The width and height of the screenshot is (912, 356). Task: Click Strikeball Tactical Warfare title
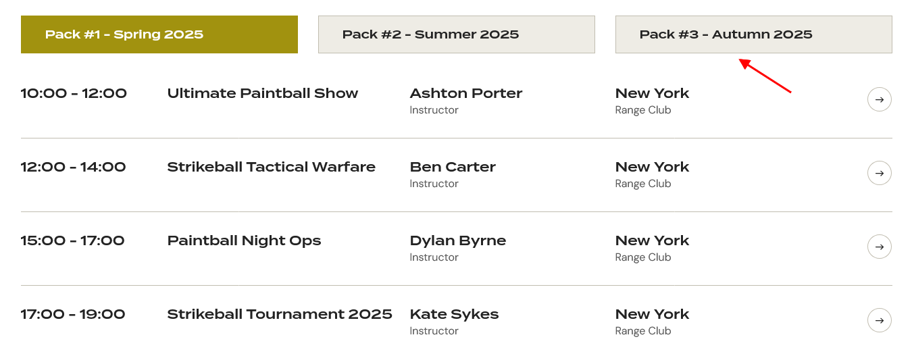[x=272, y=167]
